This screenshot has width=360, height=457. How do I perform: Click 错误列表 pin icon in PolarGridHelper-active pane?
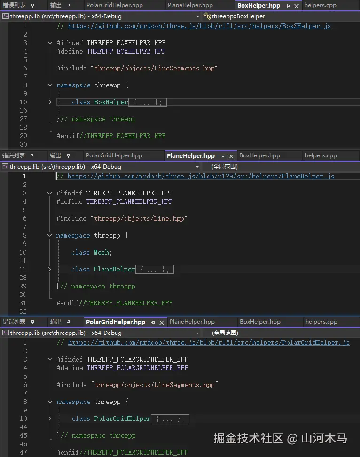(x=33, y=322)
